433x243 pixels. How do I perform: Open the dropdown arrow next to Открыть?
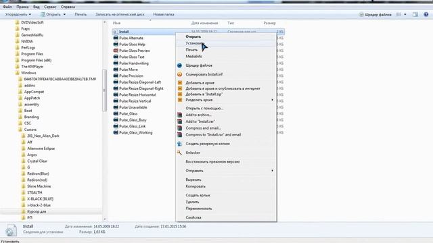coord(64,14)
